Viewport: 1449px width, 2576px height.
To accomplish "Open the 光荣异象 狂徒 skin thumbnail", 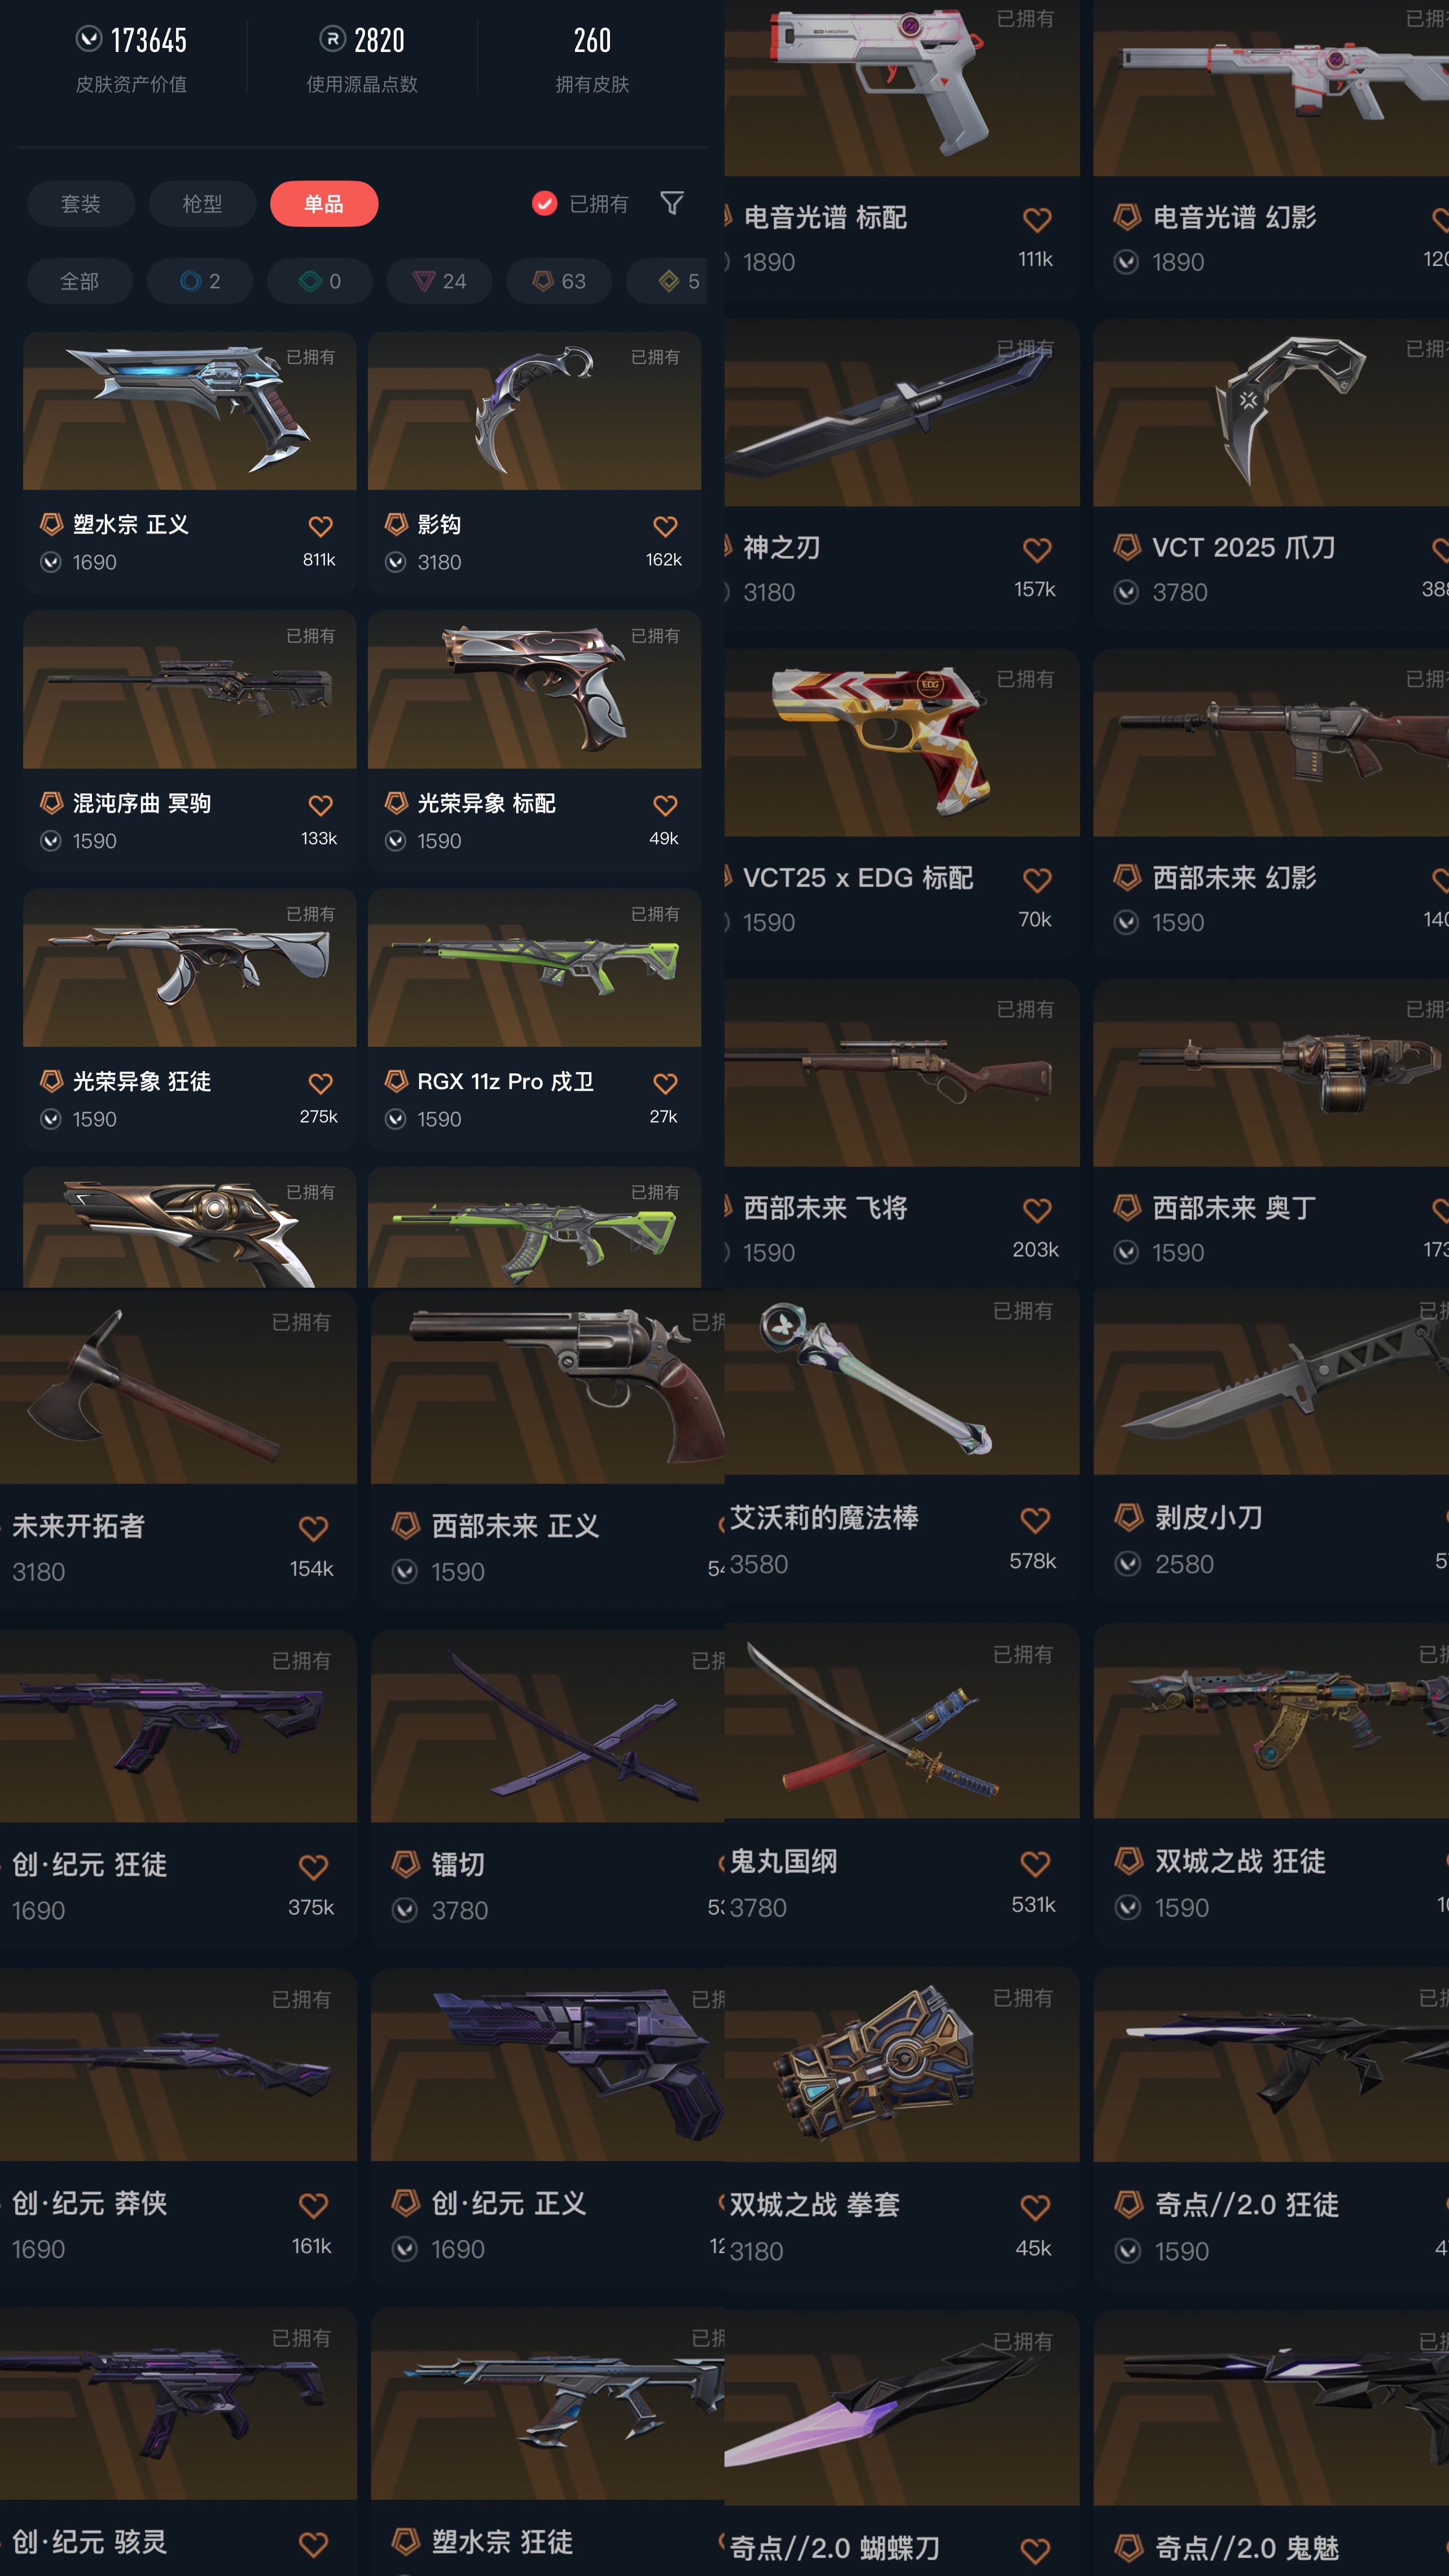I will [x=189, y=967].
